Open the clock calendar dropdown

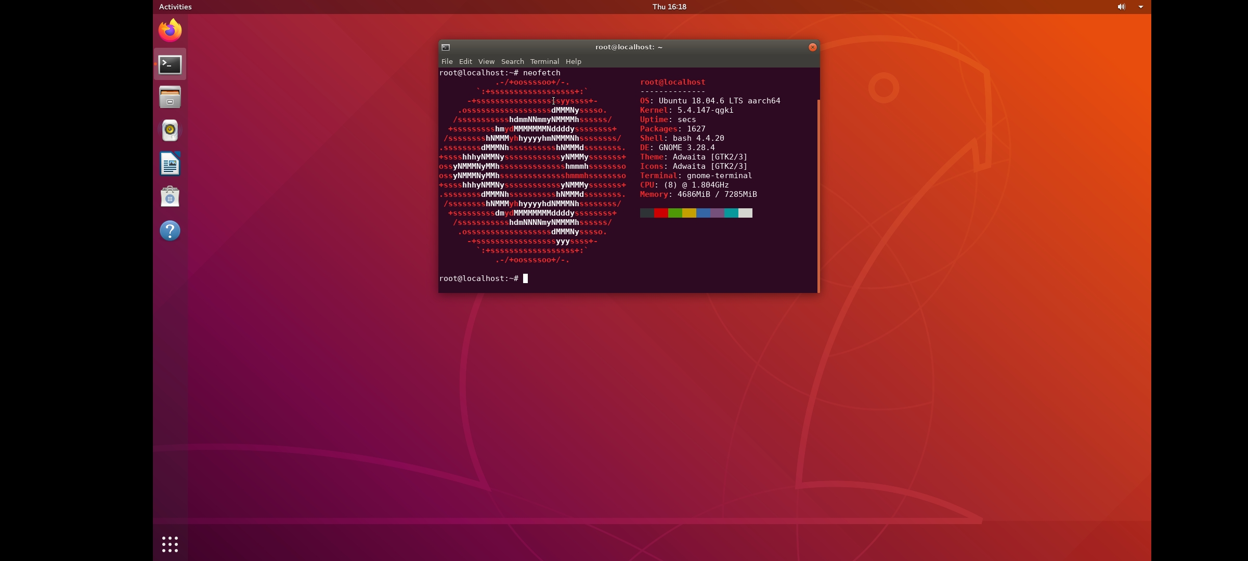point(669,7)
